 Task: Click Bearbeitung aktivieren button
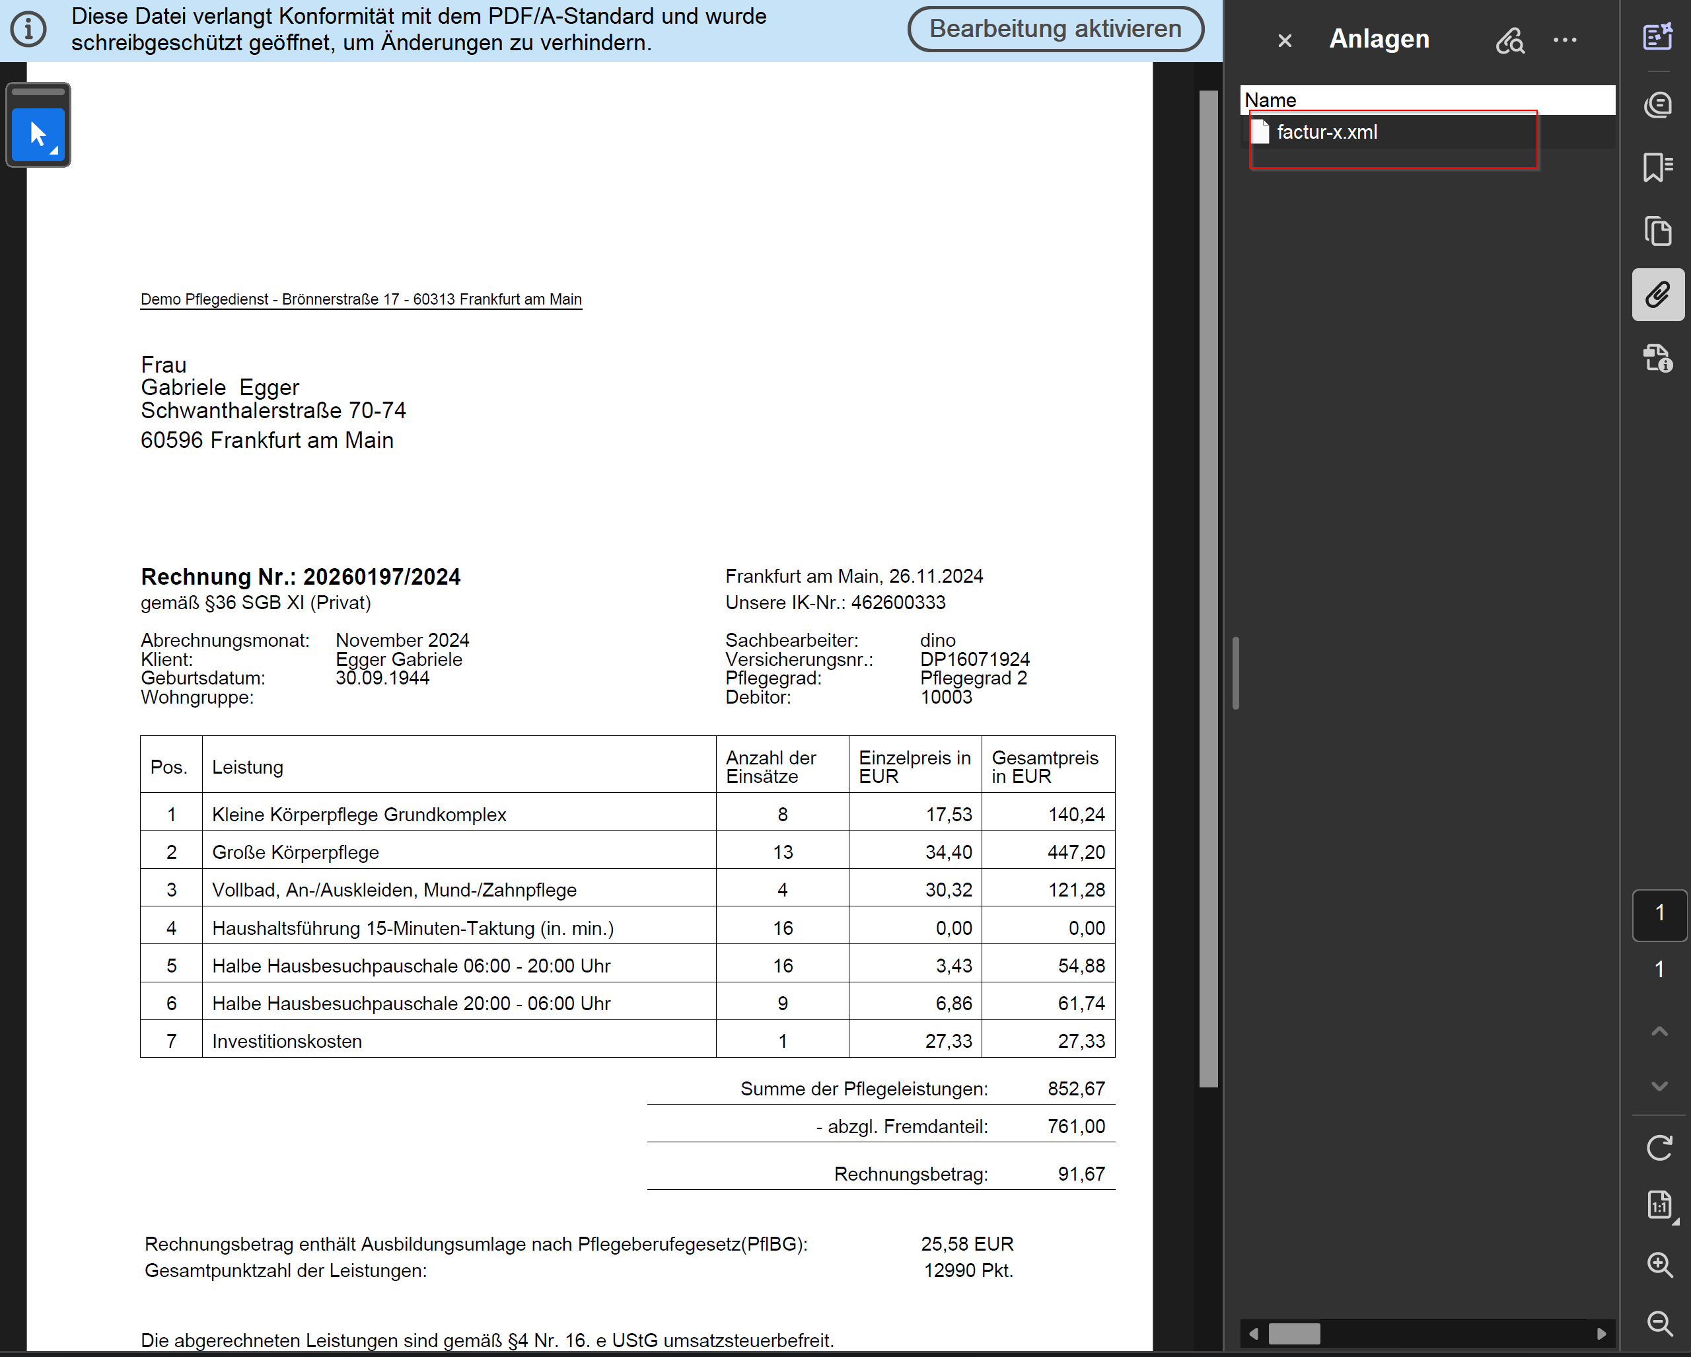[x=1055, y=29]
